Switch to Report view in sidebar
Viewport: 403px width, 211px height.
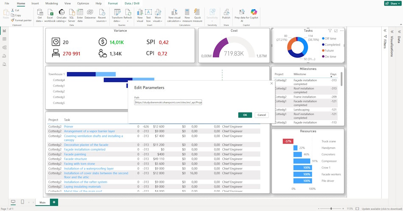click(4, 31)
